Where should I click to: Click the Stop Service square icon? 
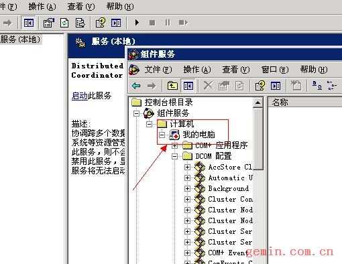[x=152, y=23]
